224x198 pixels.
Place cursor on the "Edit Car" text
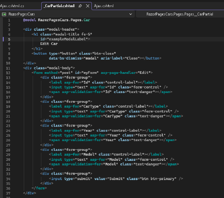click(49, 44)
